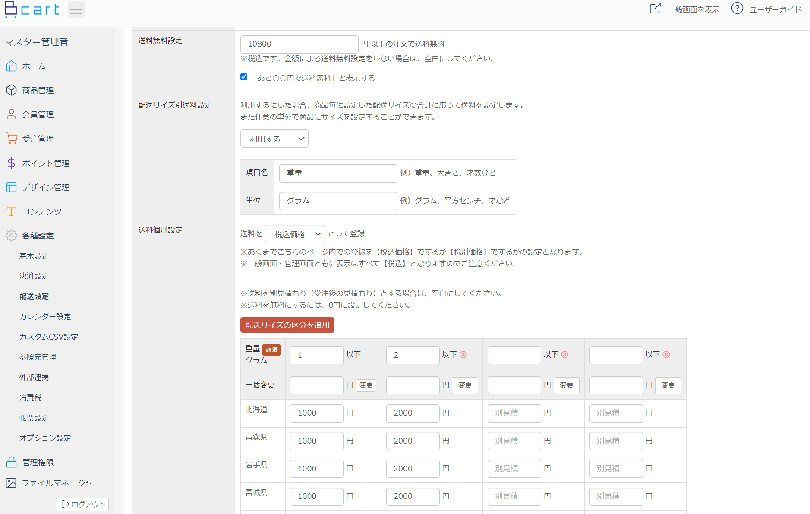The image size is (810, 514).
Task: Open 消費税 menu item
Action: coord(31,398)
